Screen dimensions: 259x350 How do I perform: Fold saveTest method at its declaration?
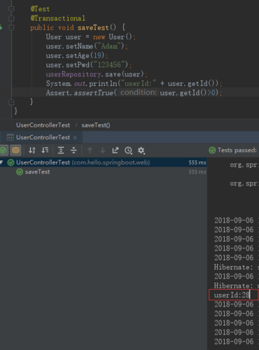tap(11, 27)
